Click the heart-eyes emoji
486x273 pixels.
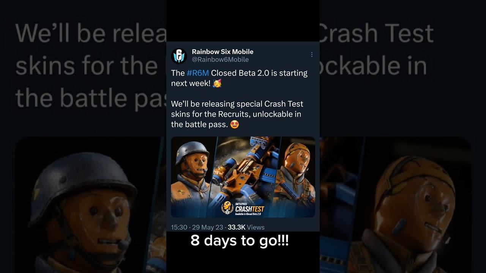235,124
